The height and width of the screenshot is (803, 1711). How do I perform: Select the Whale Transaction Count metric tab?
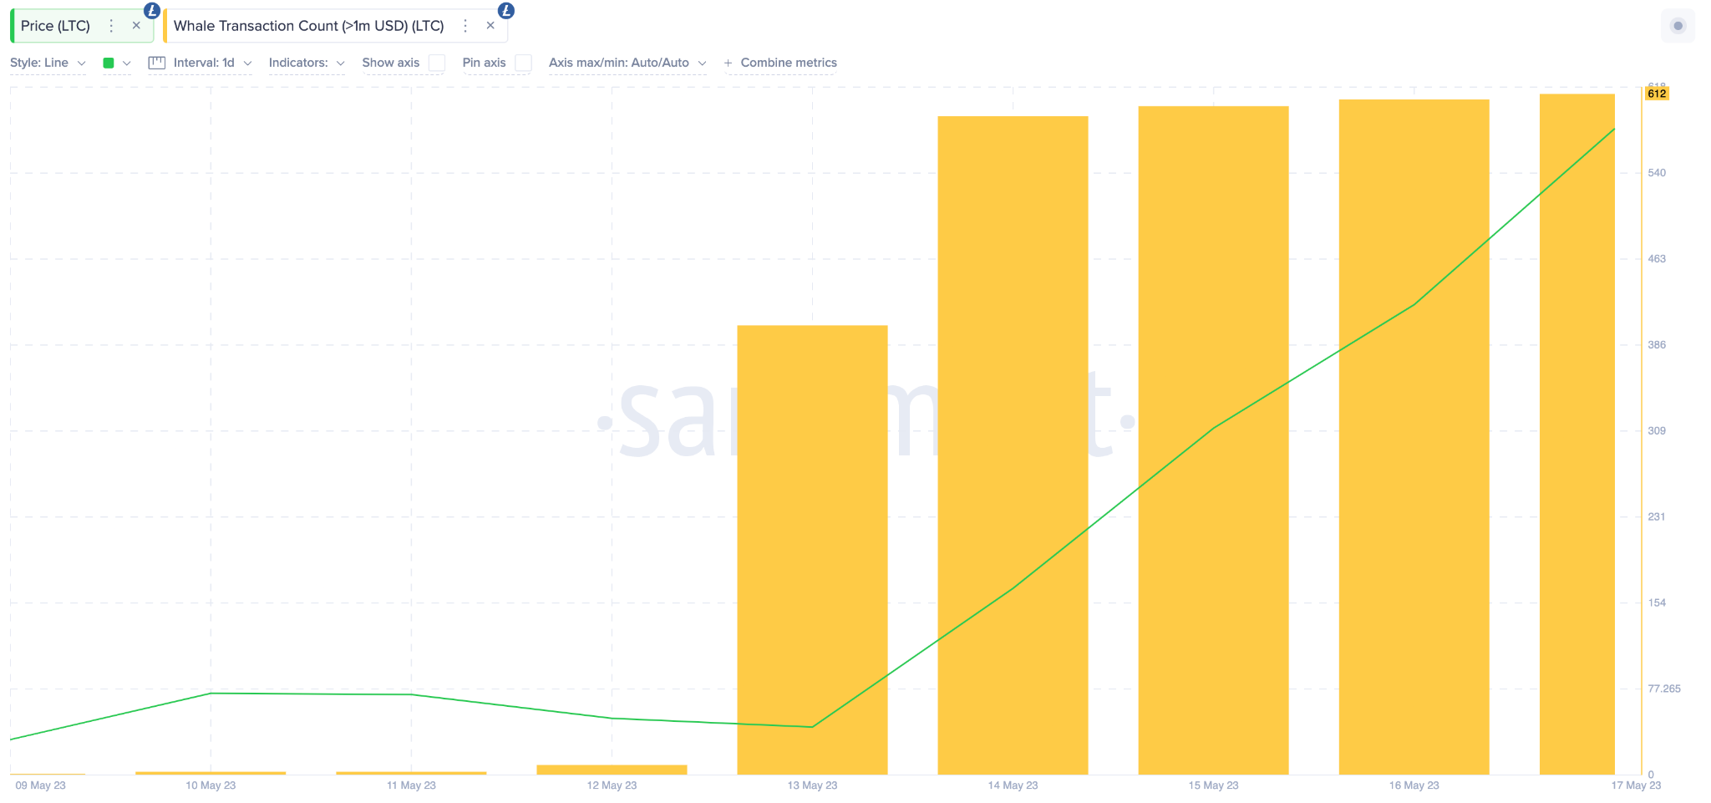(x=308, y=26)
